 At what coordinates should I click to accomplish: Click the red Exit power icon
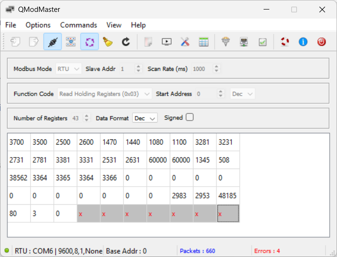point(322,41)
